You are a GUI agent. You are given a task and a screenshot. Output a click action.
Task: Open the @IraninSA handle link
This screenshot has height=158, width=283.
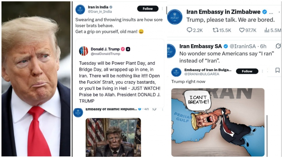[244, 46]
